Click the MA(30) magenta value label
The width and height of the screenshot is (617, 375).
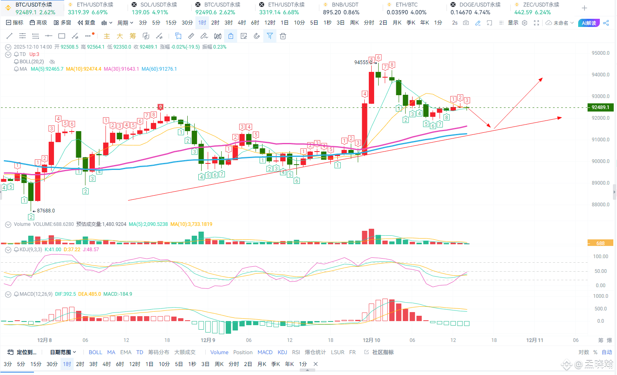(x=121, y=69)
